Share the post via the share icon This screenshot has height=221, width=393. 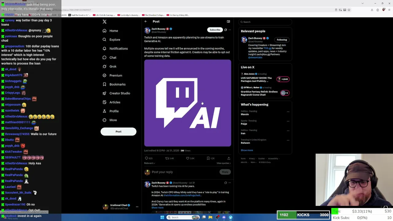[229, 158]
